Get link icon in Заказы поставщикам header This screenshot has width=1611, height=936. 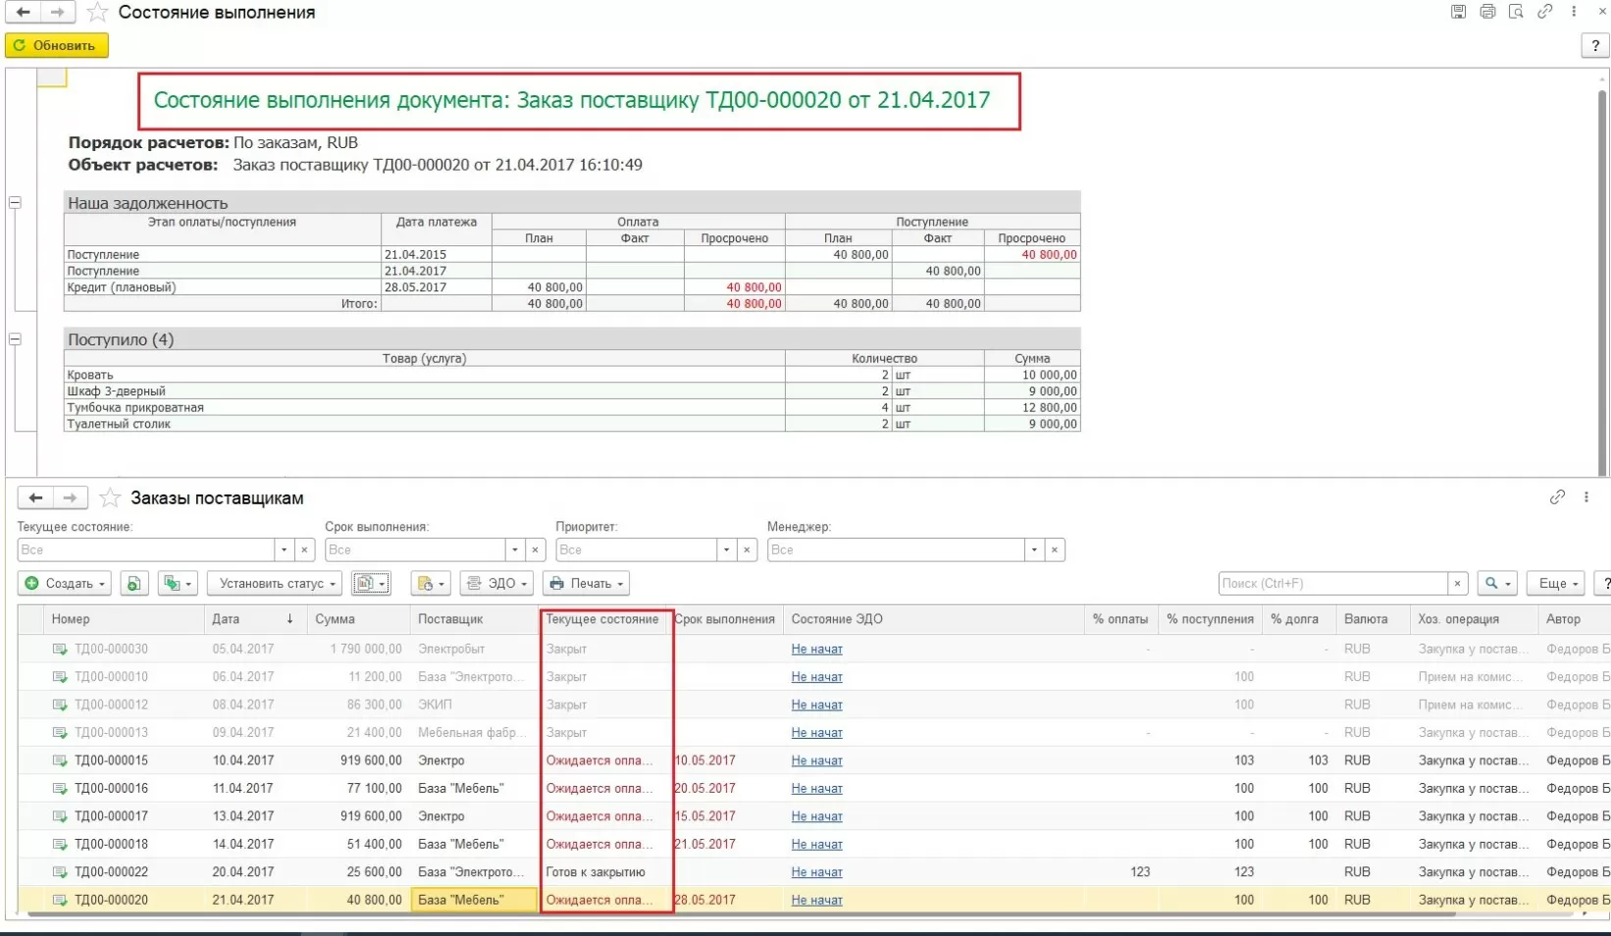(1557, 497)
